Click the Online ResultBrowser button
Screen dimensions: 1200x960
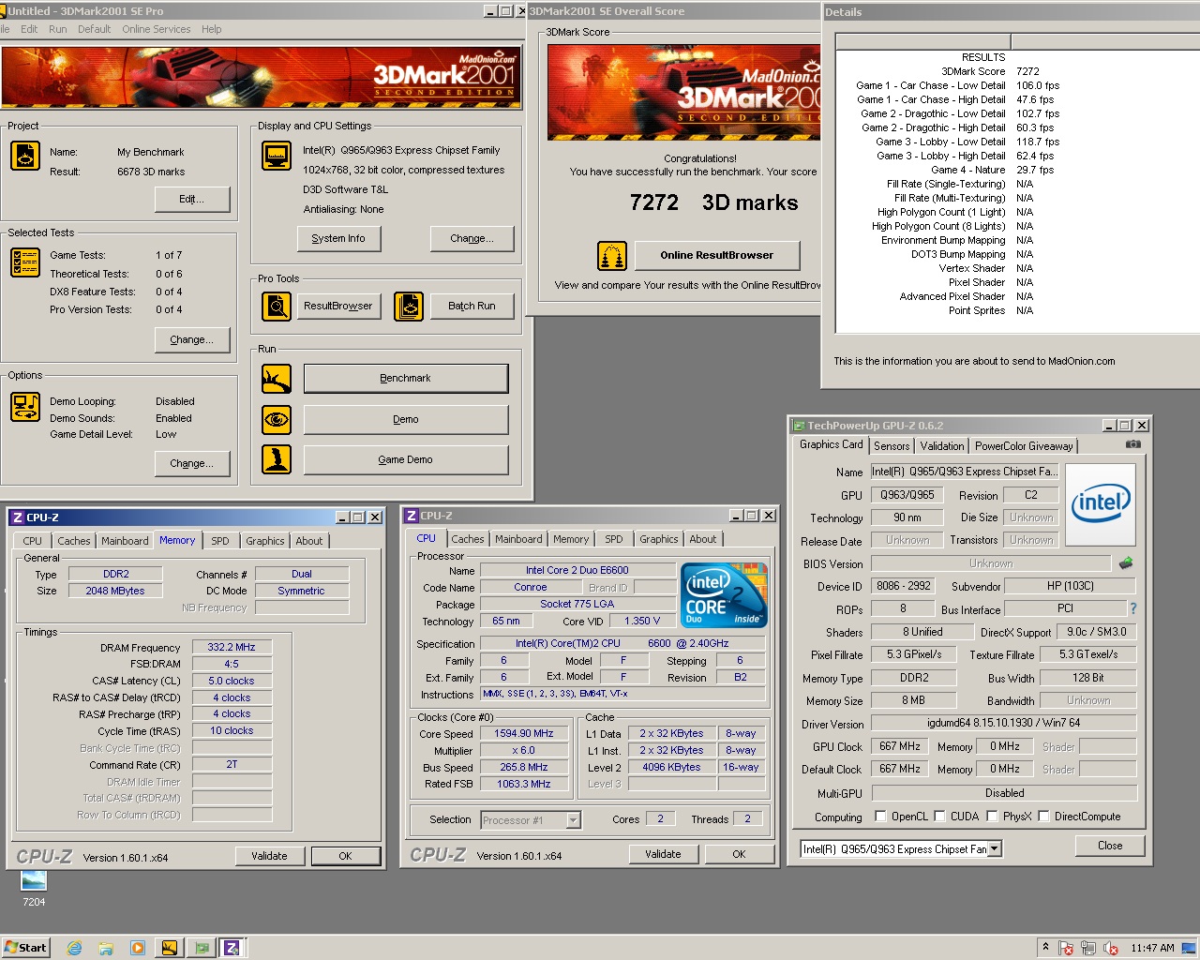pos(717,255)
